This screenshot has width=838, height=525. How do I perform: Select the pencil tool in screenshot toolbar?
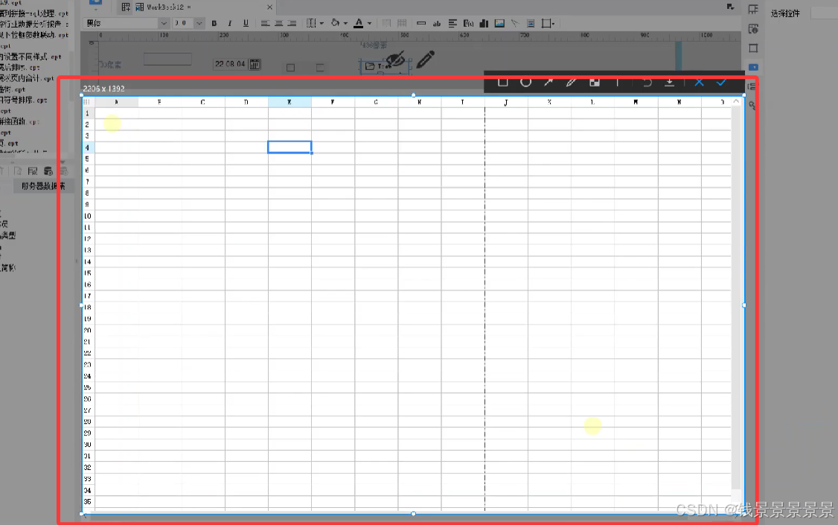pos(572,82)
